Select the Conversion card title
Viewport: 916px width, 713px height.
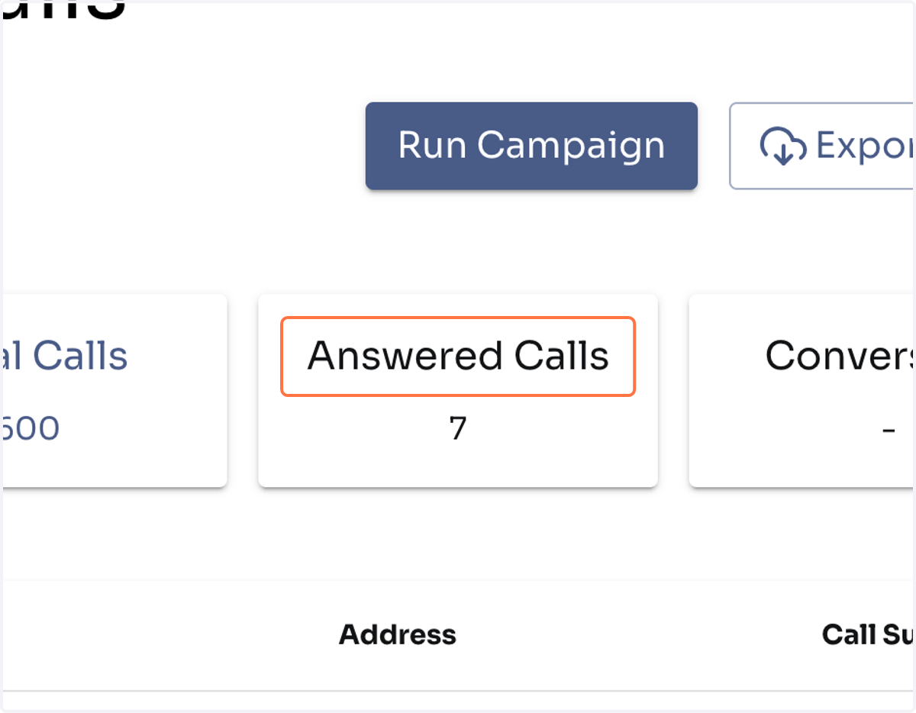(840, 356)
